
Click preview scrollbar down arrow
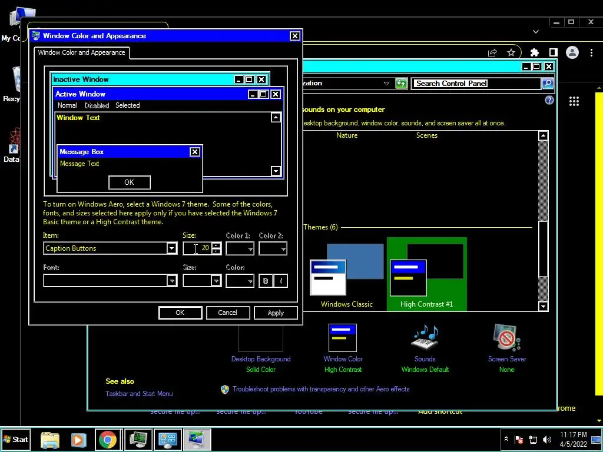[276, 171]
